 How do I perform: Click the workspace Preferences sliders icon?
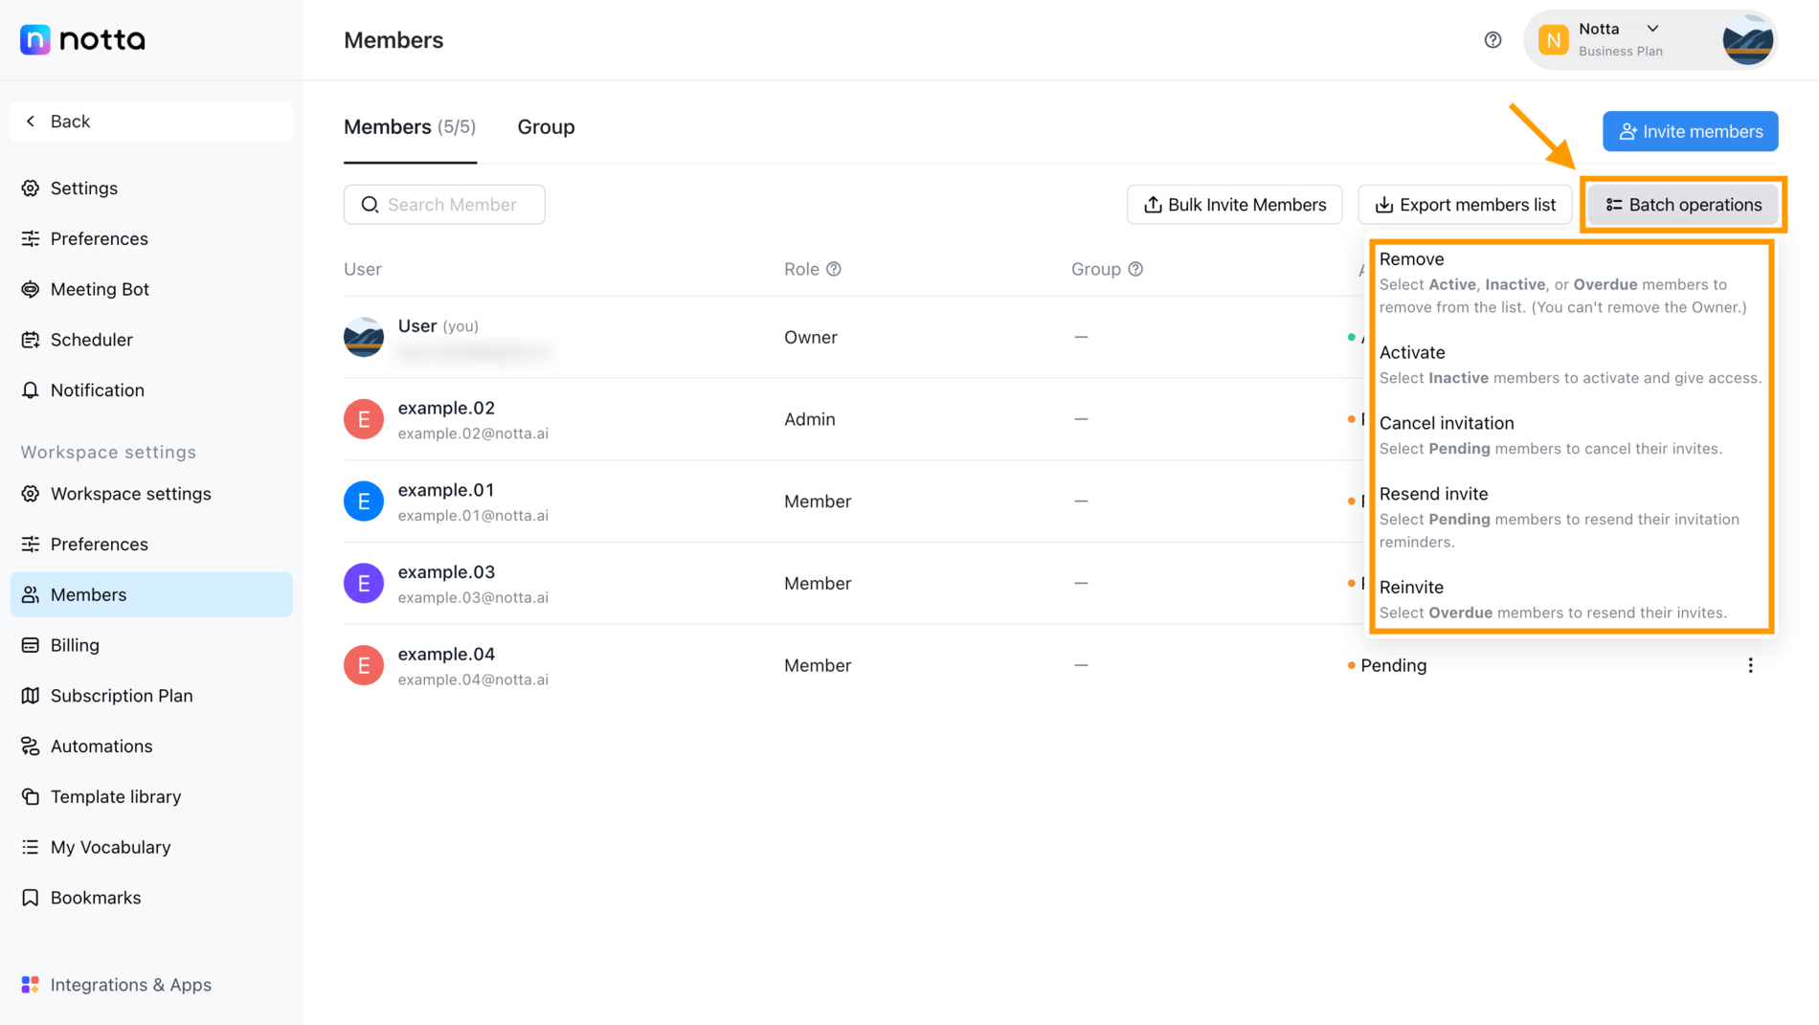[31, 545]
